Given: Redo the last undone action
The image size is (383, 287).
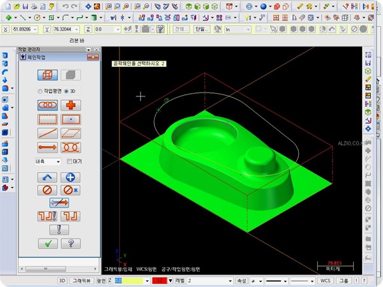Looking at the screenshot, I should pos(75,6).
